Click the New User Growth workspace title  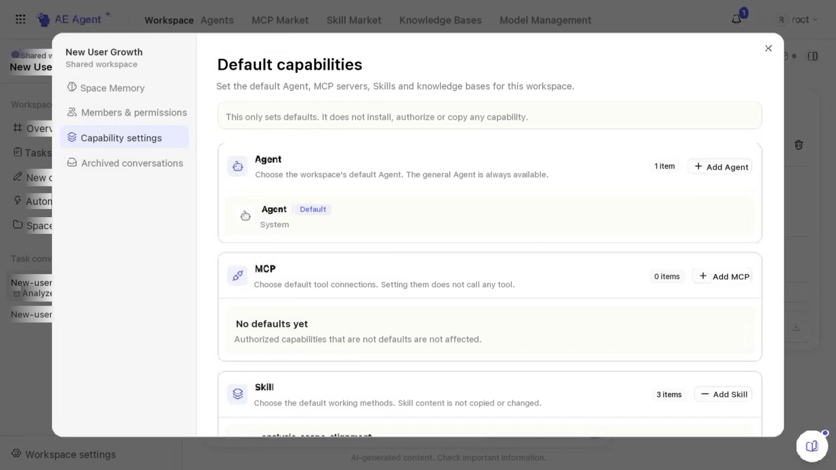(x=104, y=52)
